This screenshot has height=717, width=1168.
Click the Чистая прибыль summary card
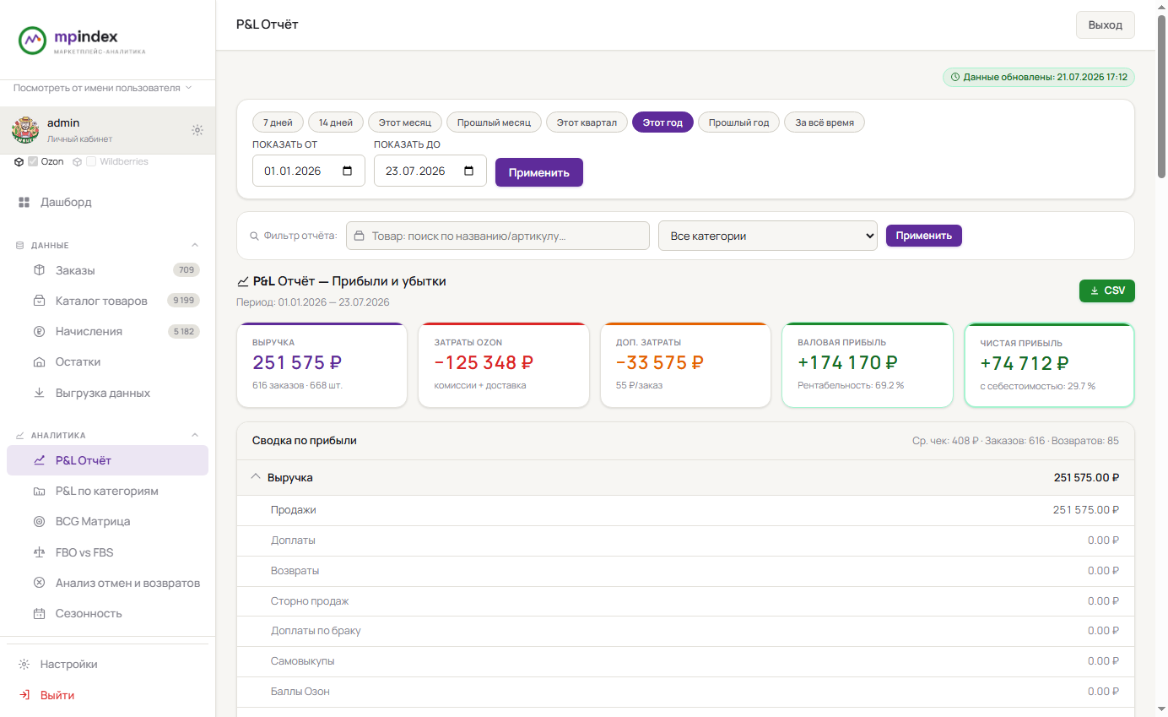coord(1050,365)
